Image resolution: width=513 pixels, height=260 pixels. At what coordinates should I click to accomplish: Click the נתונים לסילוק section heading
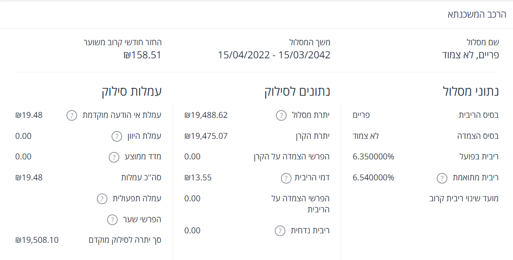[x=297, y=92]
